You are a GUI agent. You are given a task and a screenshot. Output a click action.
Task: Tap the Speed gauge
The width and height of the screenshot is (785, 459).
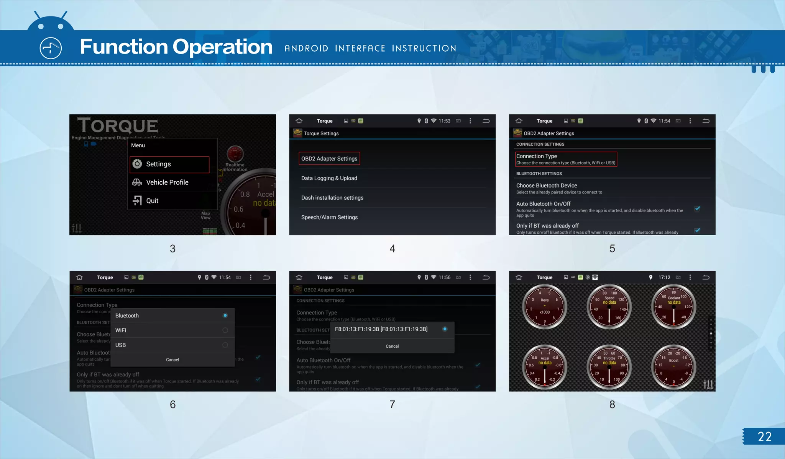[609, 307]
